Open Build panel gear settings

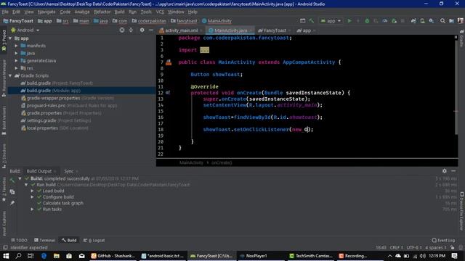click(444, 171)
